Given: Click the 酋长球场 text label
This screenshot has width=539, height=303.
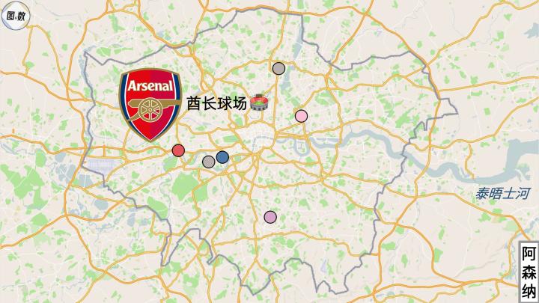Looking at the screenshot, I should pyautogui.click(x=216, y=103).
